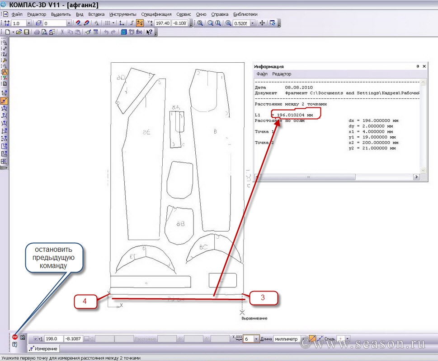Expand the zoom scale 0.5205 dropdown
The image size is (438, 361).
click(252, 23)
